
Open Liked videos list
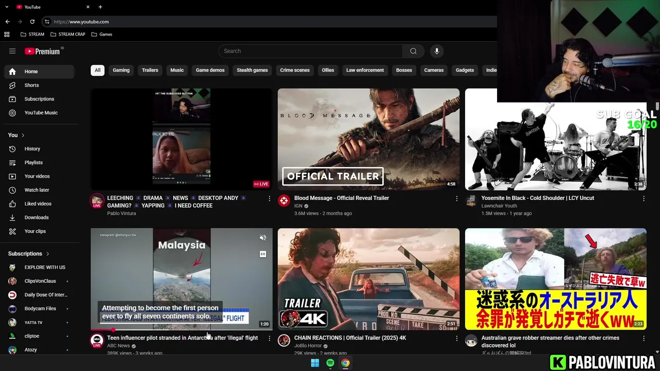[x=39, y=204]
